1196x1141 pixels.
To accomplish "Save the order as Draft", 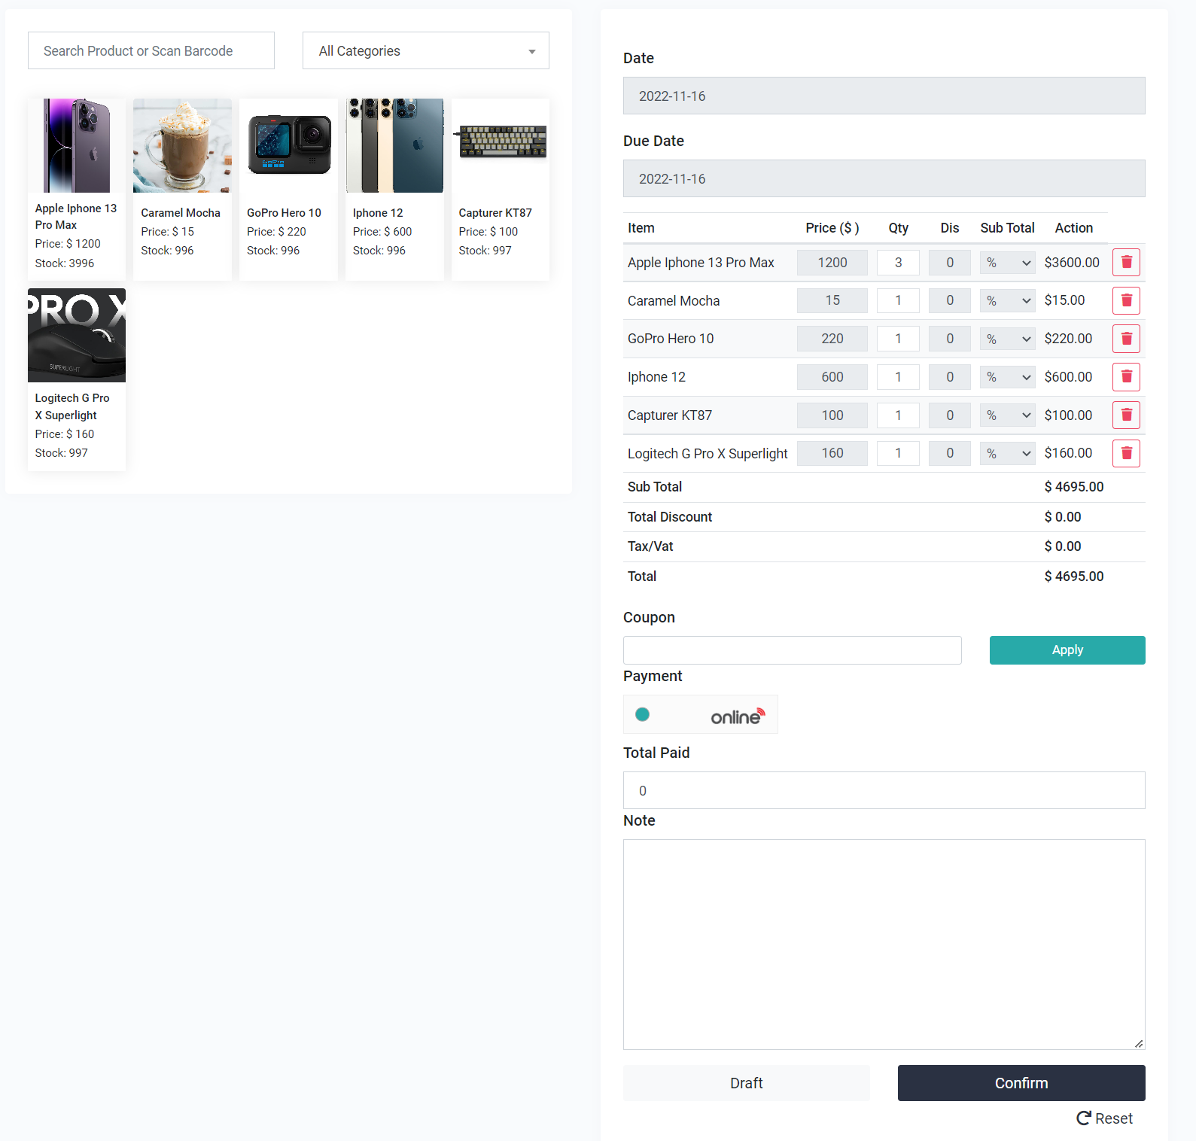I will [746, 1083].
